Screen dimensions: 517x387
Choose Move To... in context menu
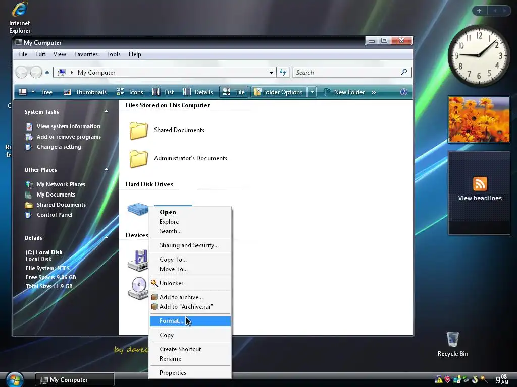(x=190, y=269)
